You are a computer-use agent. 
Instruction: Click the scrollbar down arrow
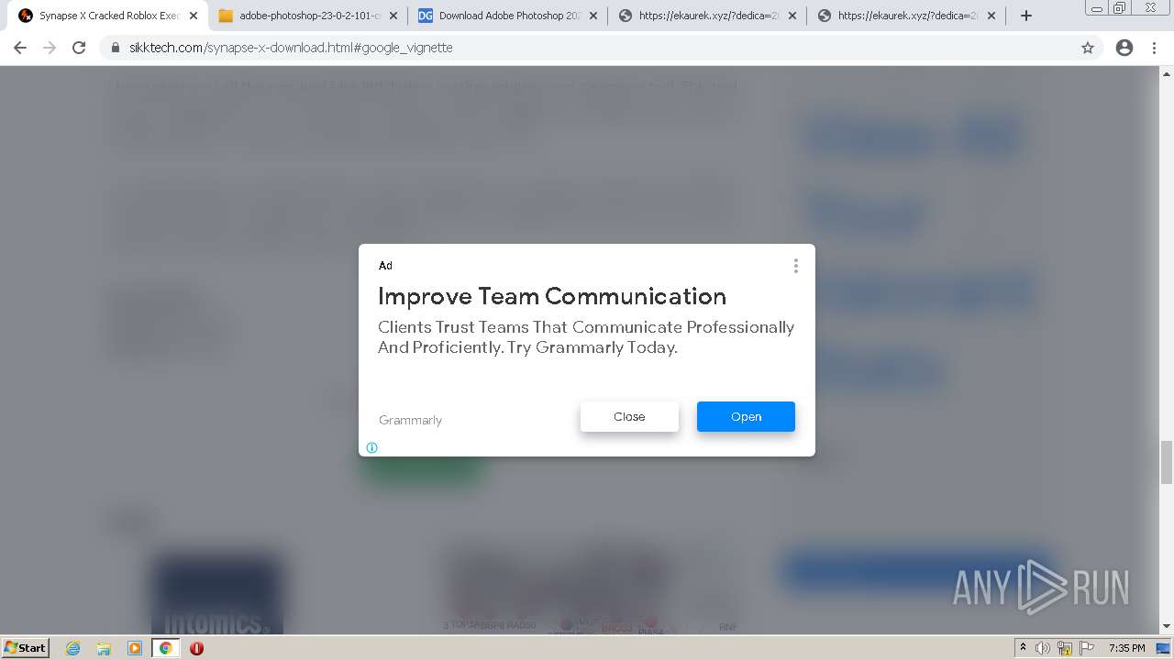click(x=1167, y=627)
